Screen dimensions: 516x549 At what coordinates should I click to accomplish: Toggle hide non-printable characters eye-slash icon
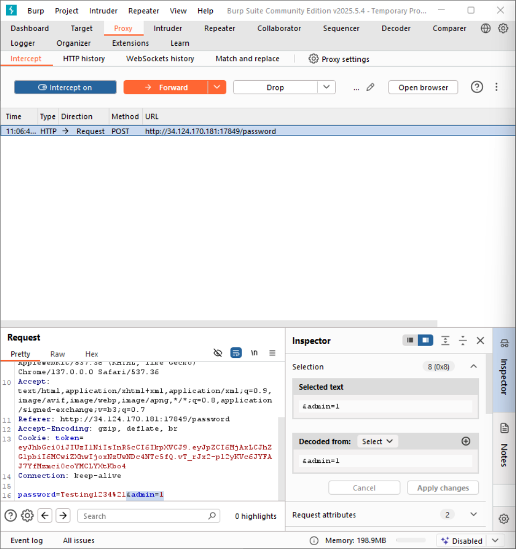[x=218, y=353]
